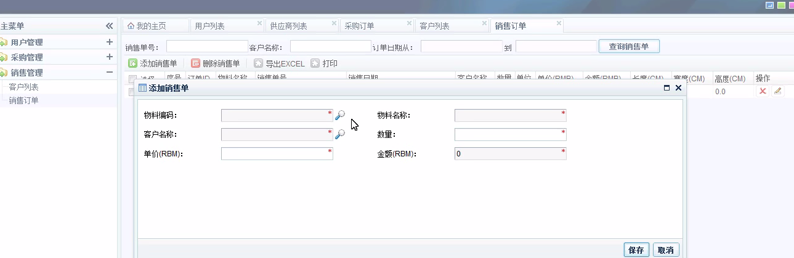Switch to 采购订单 tab
Screen dimensions: 794x258
pyautogui.click(x=377, y=26)
